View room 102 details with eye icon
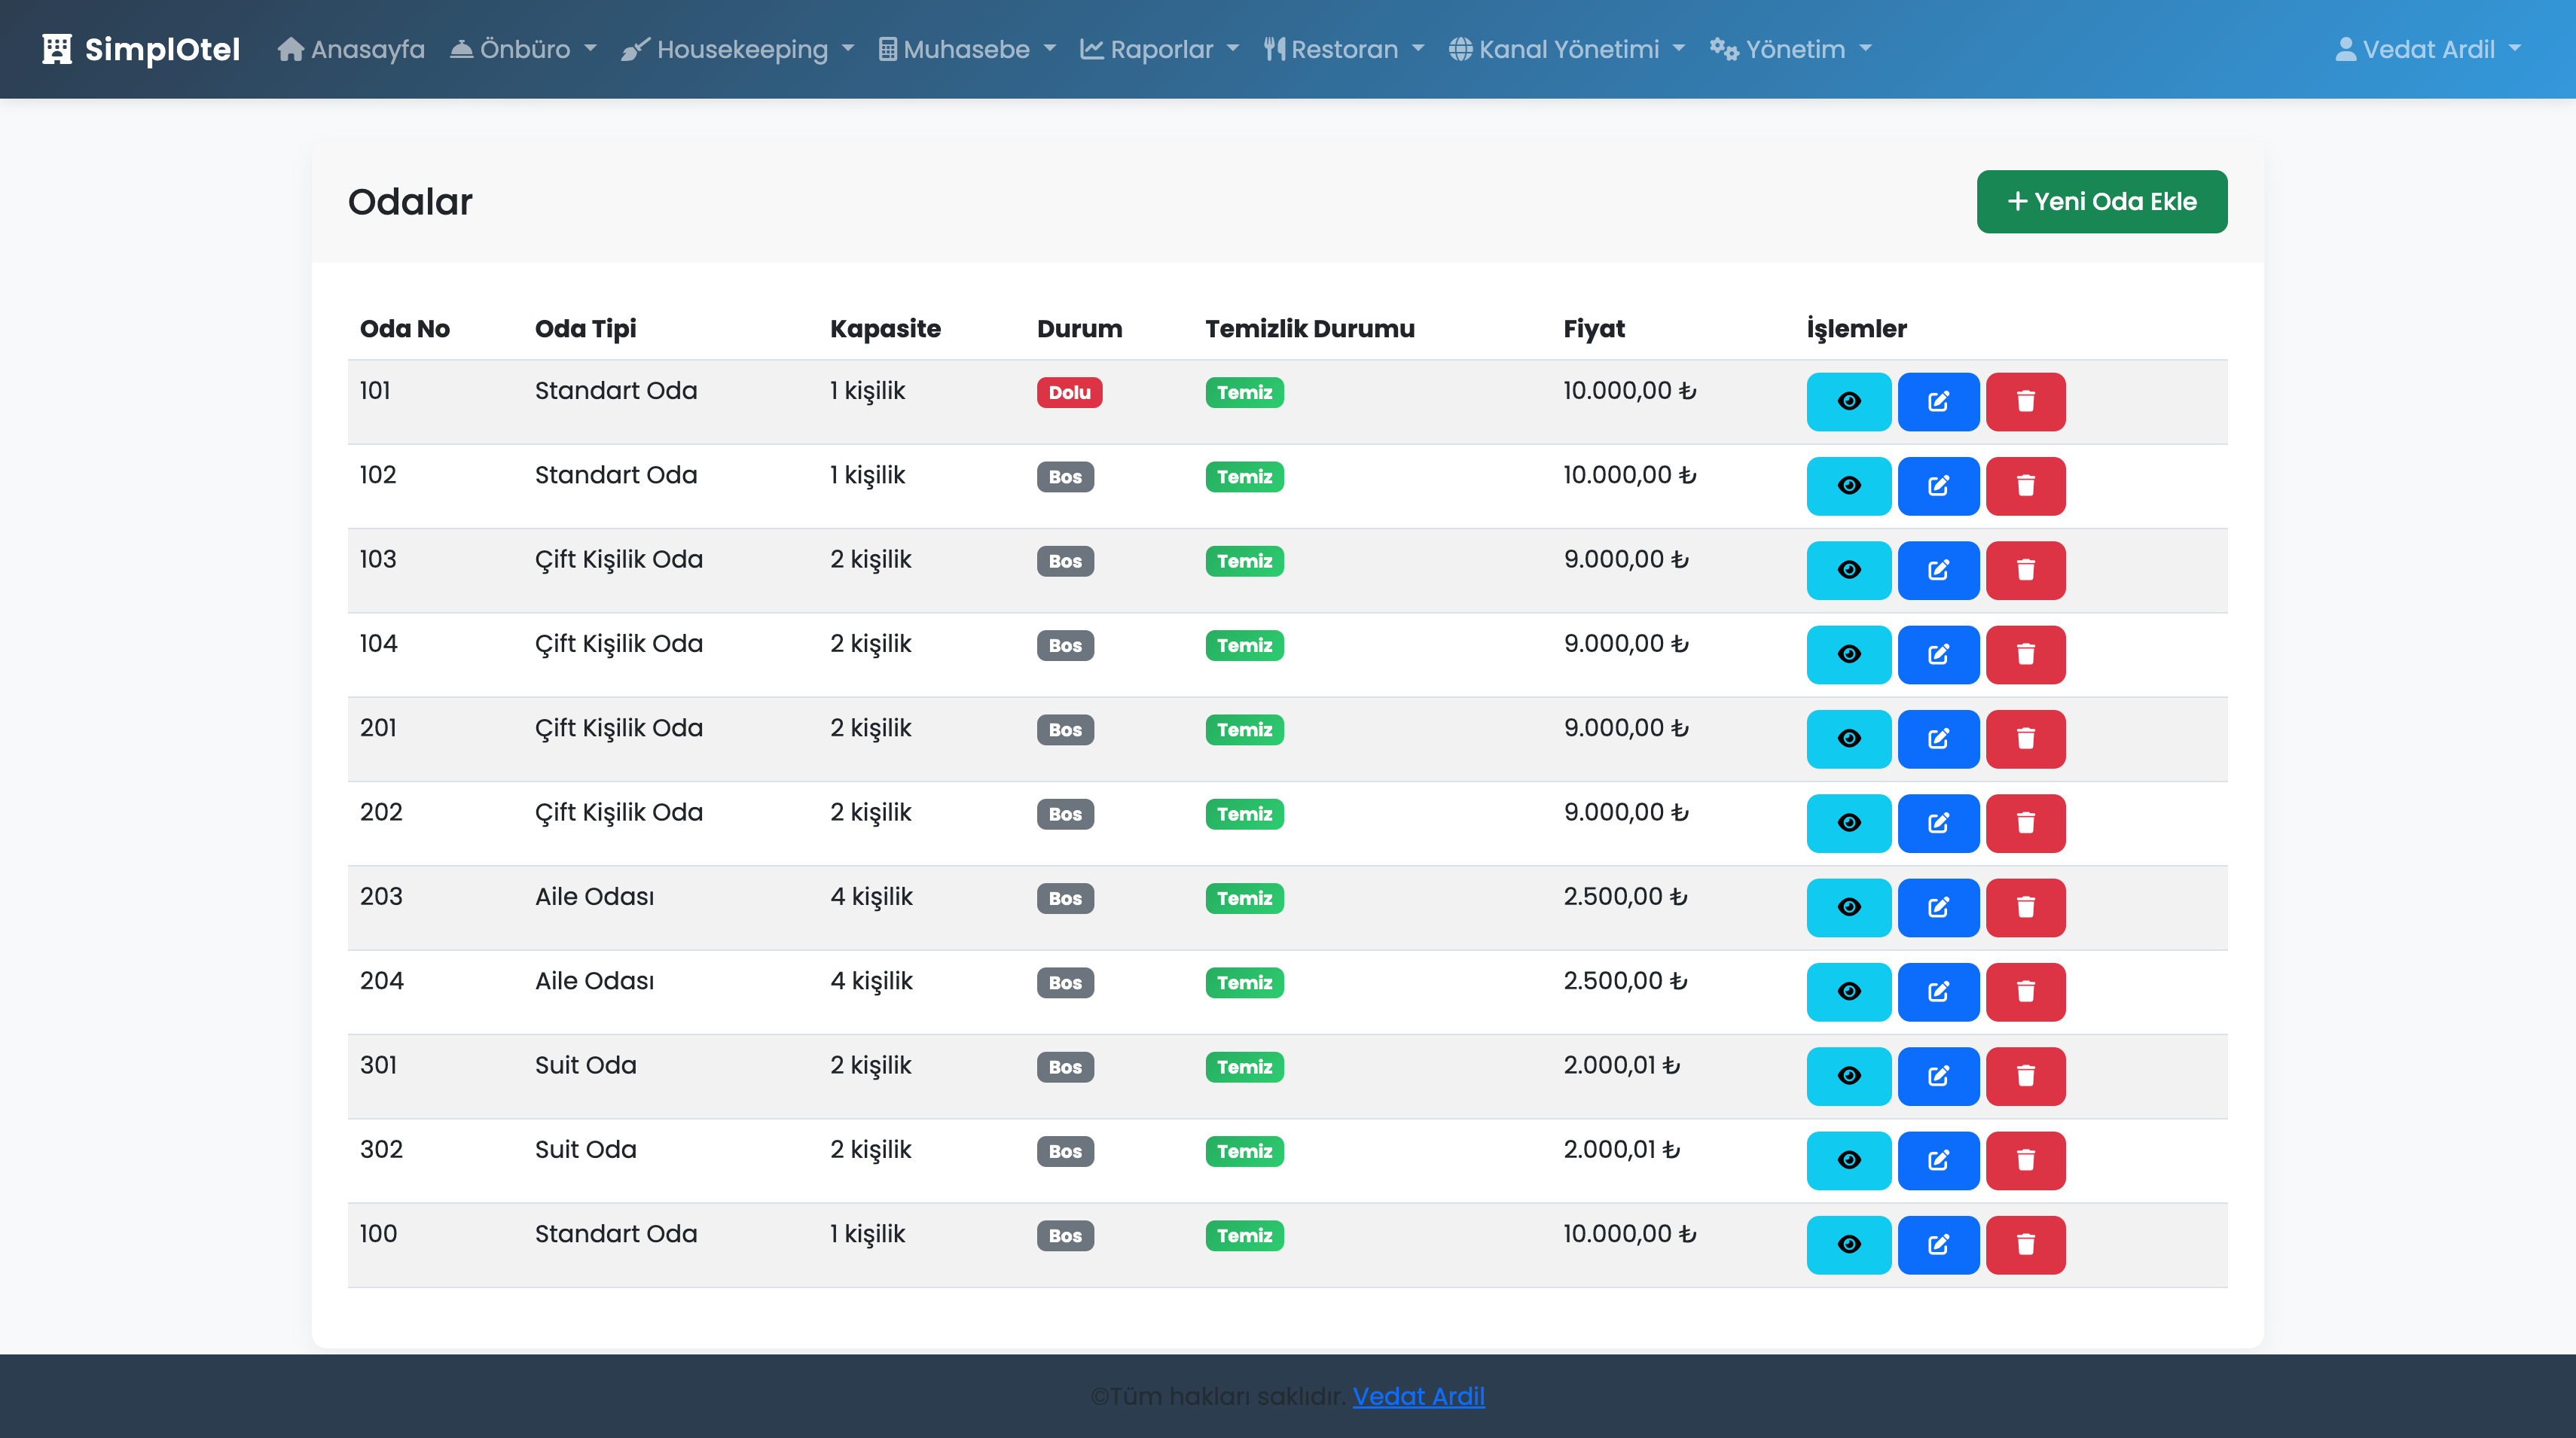Image resolution: width=2576 pixels, height=1438 pixels. tap(1848, 486)
